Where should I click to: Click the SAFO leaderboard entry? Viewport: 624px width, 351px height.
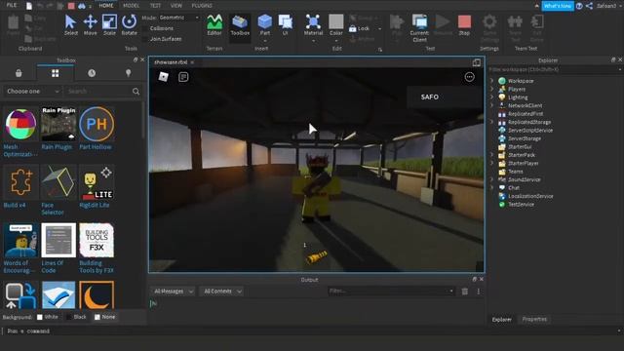pos(445,97)
